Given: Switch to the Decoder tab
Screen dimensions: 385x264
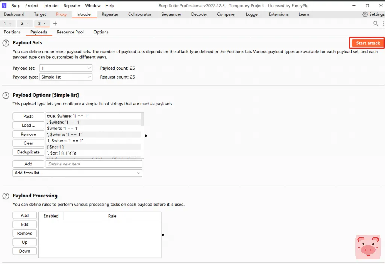Looking at the screenshot, I should pyautogui.click(x=199, y=14).
